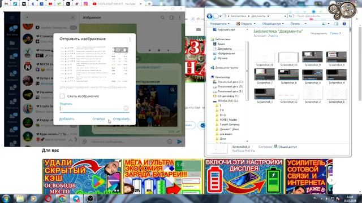Open three-dot menu of send image dialog

pos(130,39)
